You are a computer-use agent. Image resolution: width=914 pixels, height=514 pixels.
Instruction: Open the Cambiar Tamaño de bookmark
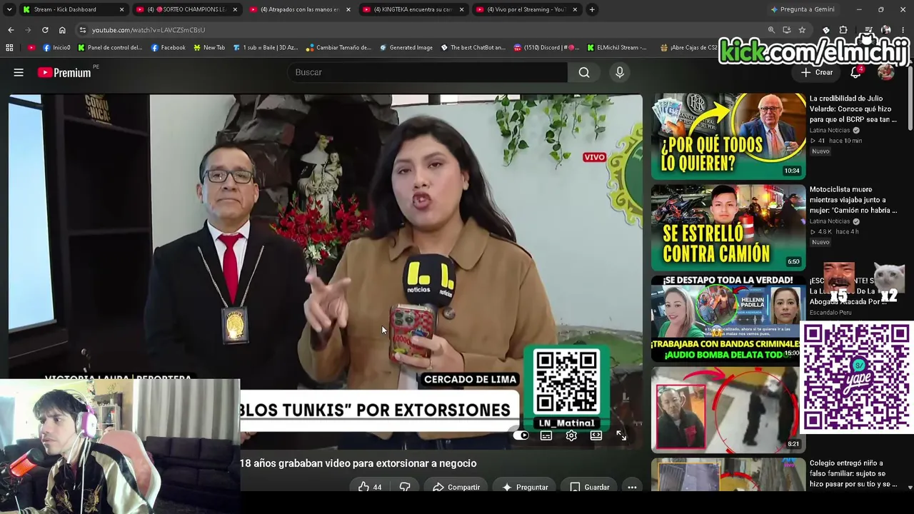(338, 48)
